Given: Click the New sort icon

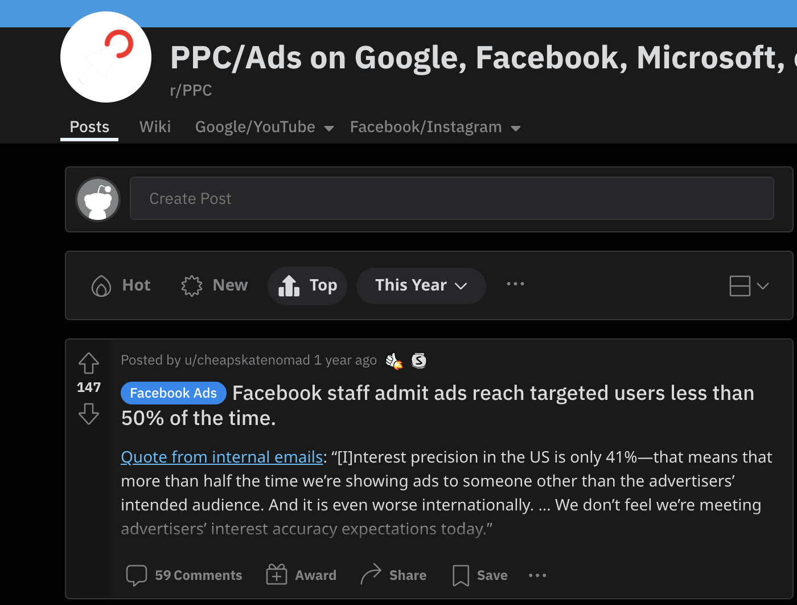Looking at the screenshot, I should [x=192, y=285].
